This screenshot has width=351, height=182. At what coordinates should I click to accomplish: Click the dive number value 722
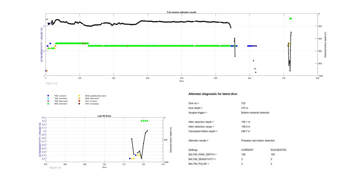[x=243, y=103]
